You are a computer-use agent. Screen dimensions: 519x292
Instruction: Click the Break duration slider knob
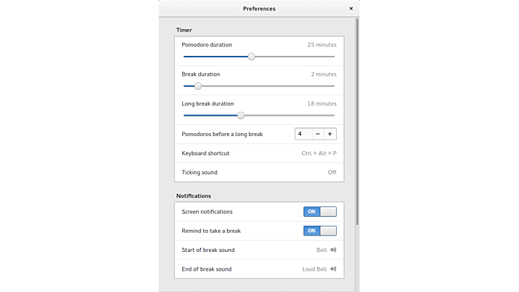click(x=198, y=86)
